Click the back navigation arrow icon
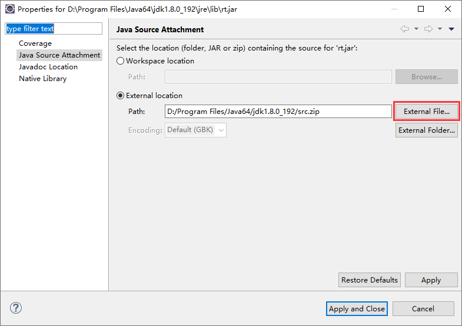Screen dimensions: 462x326 click(405, 29)
